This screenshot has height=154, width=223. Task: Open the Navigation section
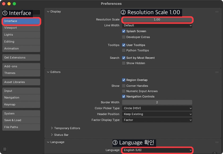click(21, 98)
